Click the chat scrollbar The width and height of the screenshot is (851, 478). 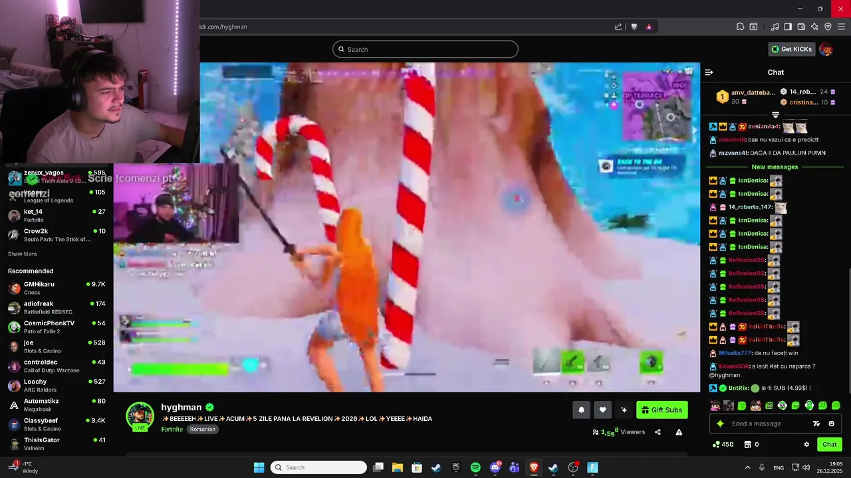tap(848, 330)
